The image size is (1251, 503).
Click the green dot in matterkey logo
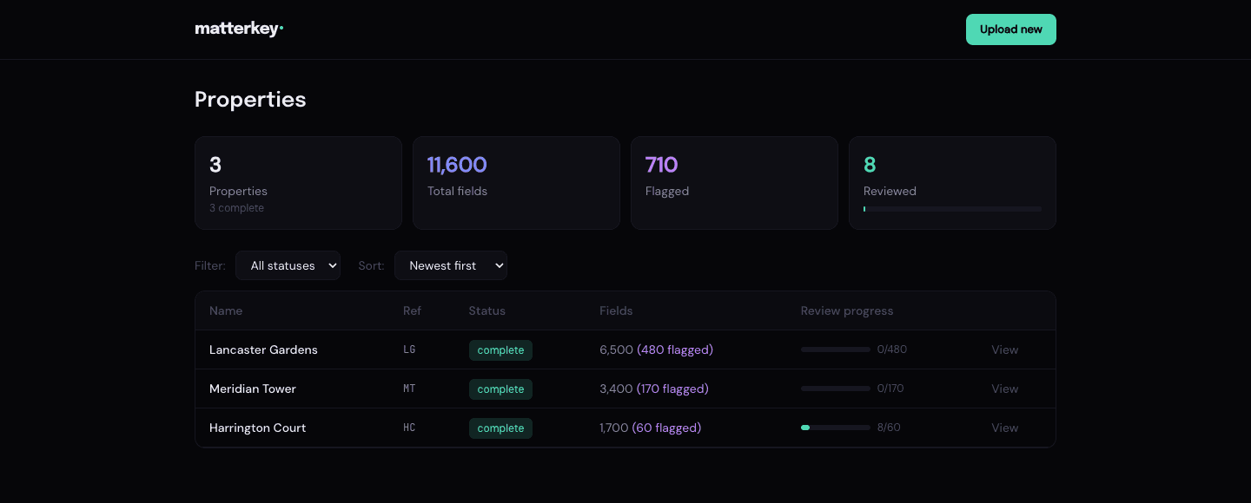(281, 29)
